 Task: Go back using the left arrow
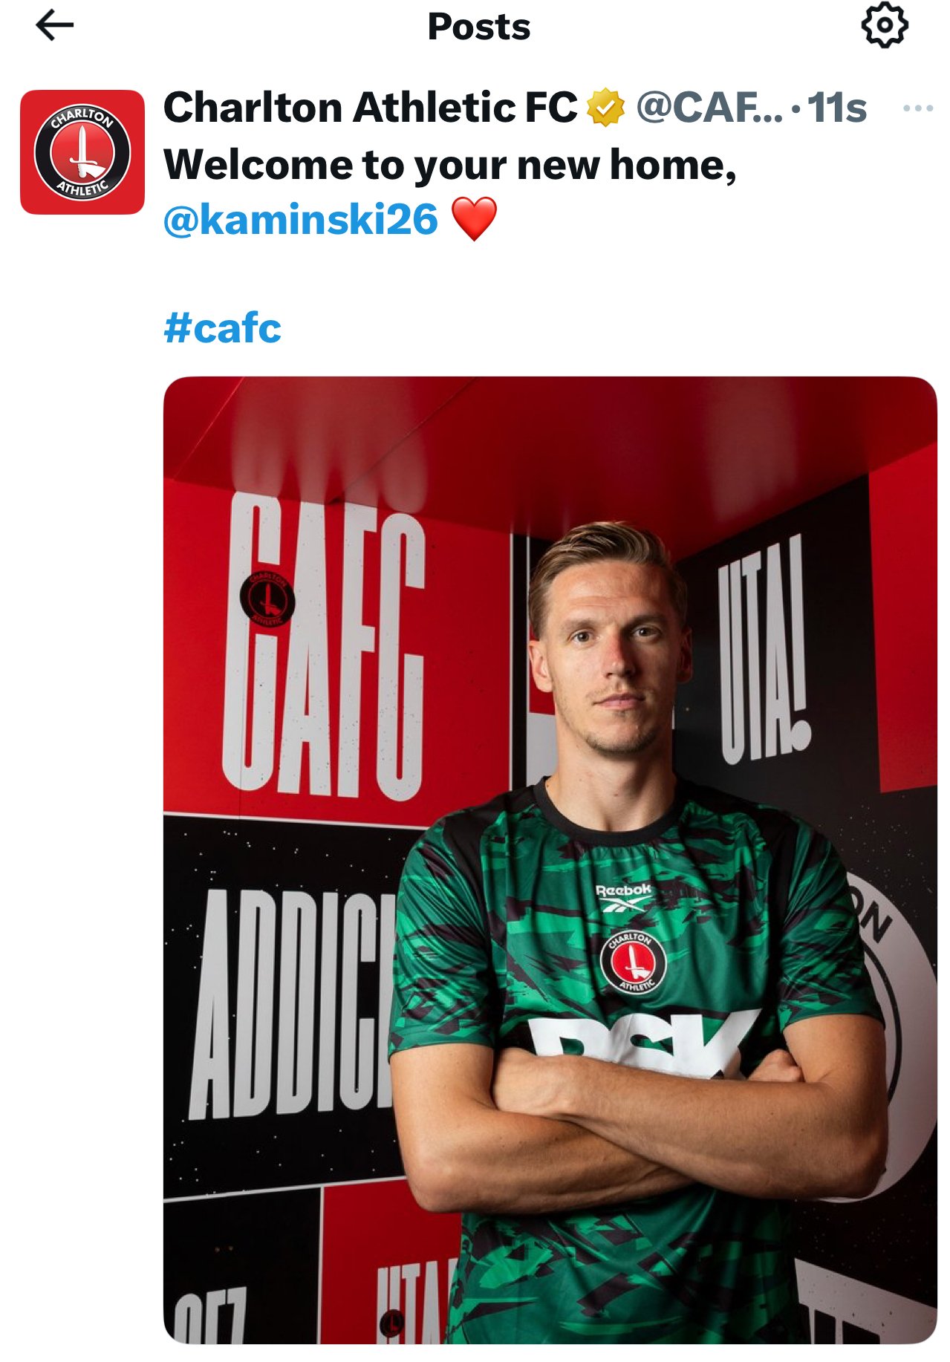click(55, 25)
